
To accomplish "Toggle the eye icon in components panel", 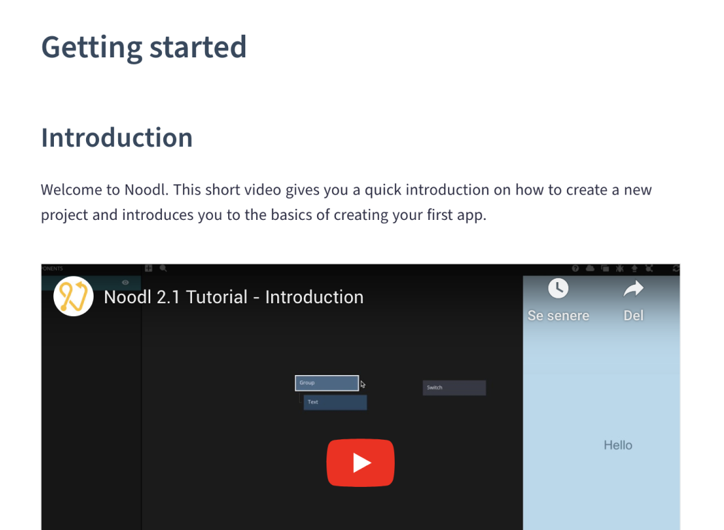I will click(126, 282).
